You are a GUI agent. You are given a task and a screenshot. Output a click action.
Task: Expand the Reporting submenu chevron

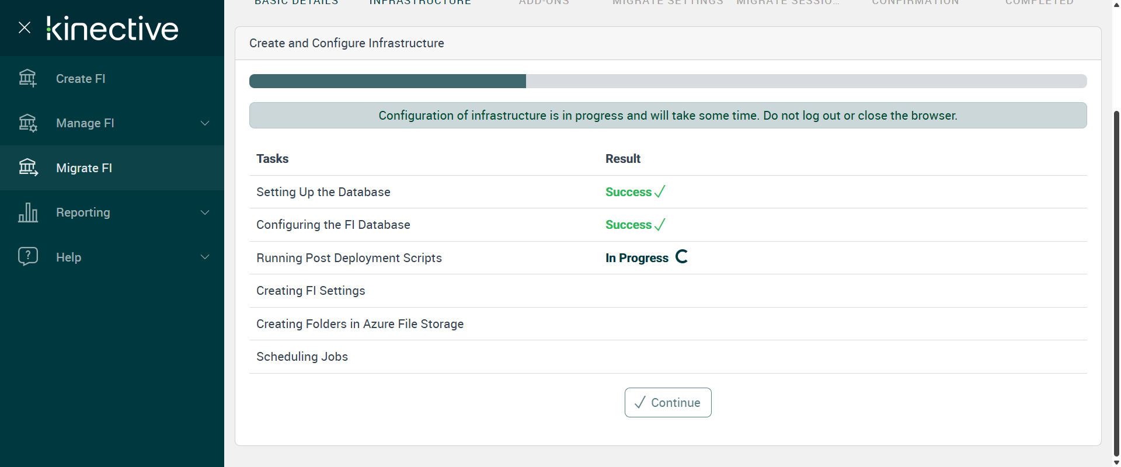tap(205, 212)
